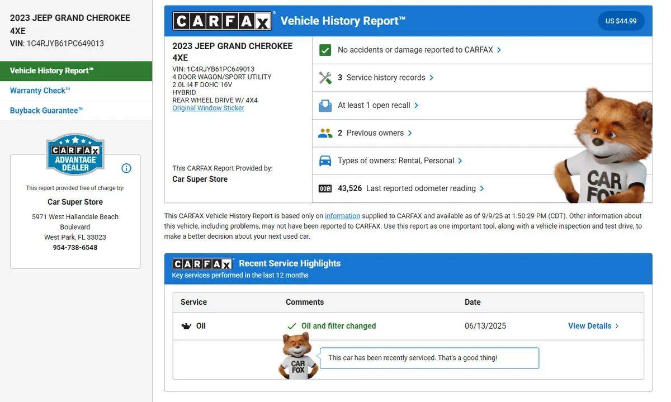
Task: Expand the No accidents reported chevron
Action: (x=499, y=50)
